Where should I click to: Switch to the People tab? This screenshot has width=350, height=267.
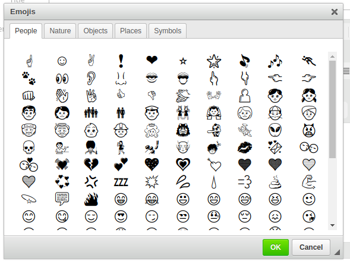26,31
